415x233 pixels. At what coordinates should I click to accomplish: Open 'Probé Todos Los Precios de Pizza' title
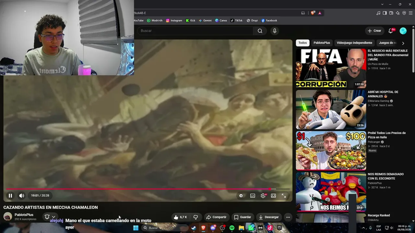tap(387, 135)
